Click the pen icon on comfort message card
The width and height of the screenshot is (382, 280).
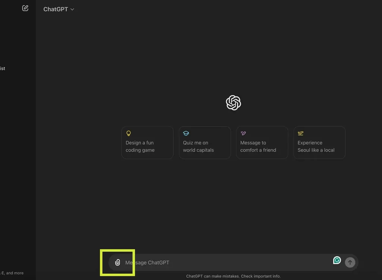[x=243, y=133]
